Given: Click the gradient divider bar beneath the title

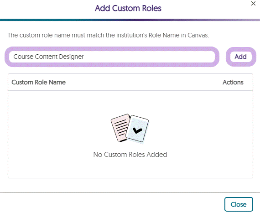Looking at the screenshot, I should [130, 20].
